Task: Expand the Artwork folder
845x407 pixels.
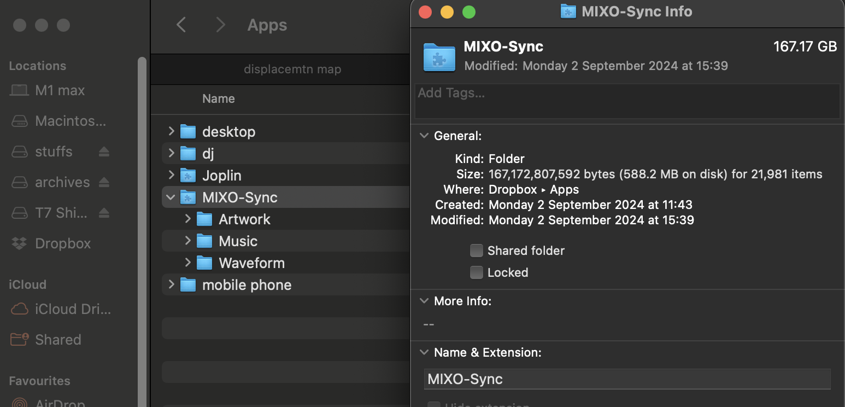Action: point(187,219)
